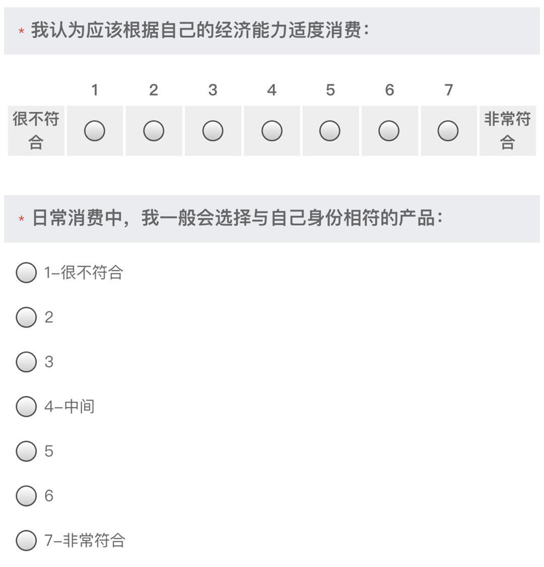
Task: Select rating 1 for the 适度消费 question
Action: click(95, 131)
